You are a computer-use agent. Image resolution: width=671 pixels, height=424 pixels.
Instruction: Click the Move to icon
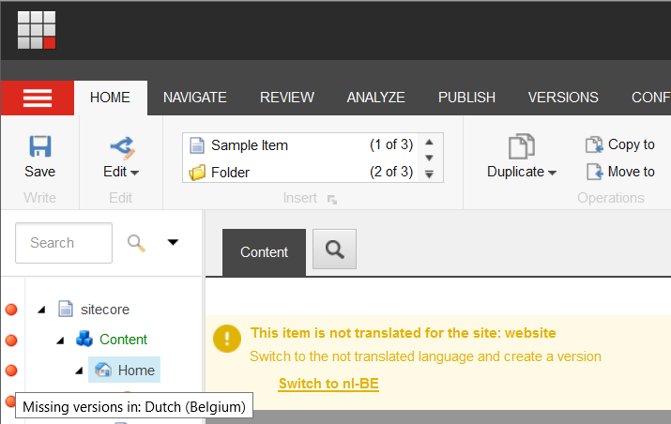click(x=594, y=172)
